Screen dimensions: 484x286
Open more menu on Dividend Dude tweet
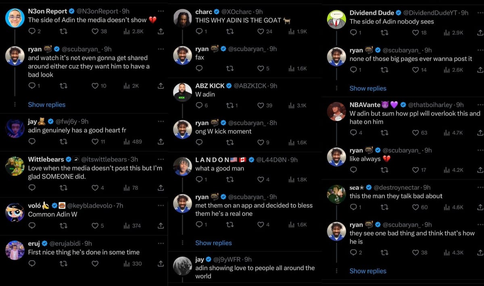(x=480, y=13)
